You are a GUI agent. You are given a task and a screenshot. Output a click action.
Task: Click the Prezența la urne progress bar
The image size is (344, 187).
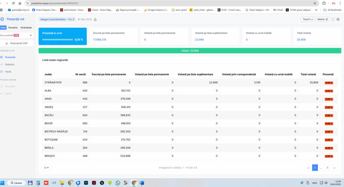point(57,40)
